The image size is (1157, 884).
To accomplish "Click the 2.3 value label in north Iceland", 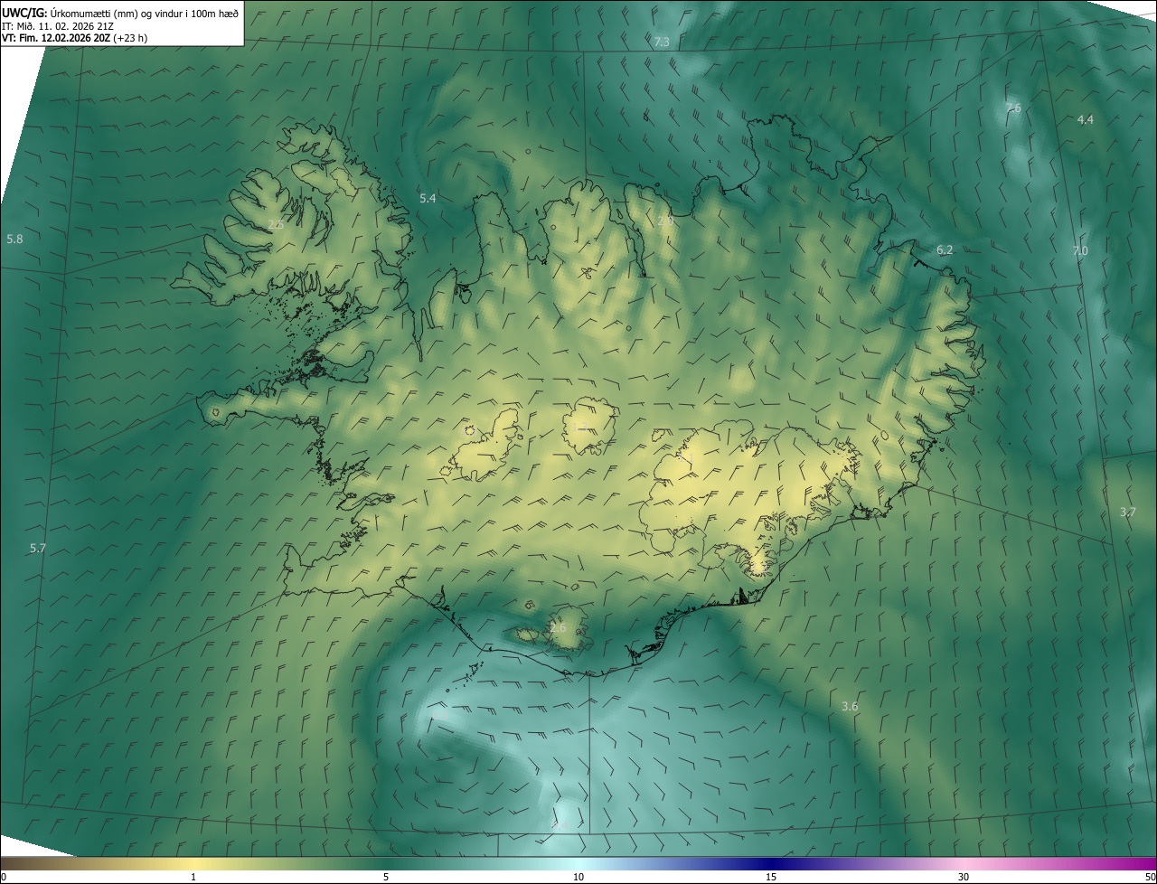I will click(665, 221).
